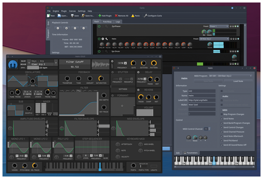Click Remove All in Carla toolbar
This screenshot has height=179, width=263.
coord(121,16)
